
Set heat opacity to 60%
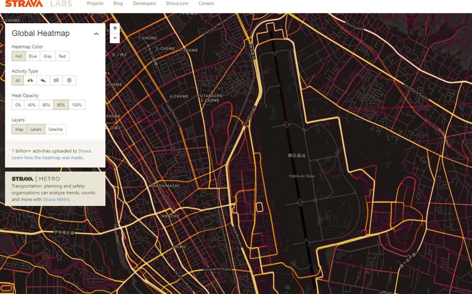tap(46, 105)
